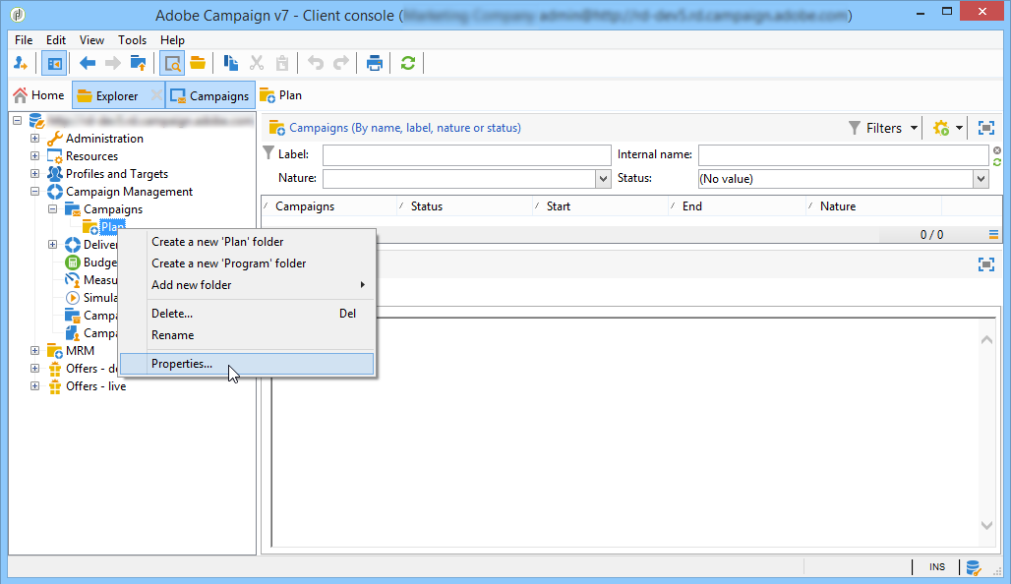Image resolution: width=1011 pixels, height=584 pixels.
Task: Click the undo arrow icon
Action: (x=316, y=63)
